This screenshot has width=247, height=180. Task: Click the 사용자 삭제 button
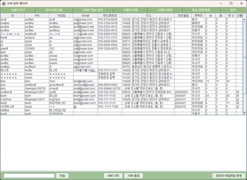click(x=130, y=9)
